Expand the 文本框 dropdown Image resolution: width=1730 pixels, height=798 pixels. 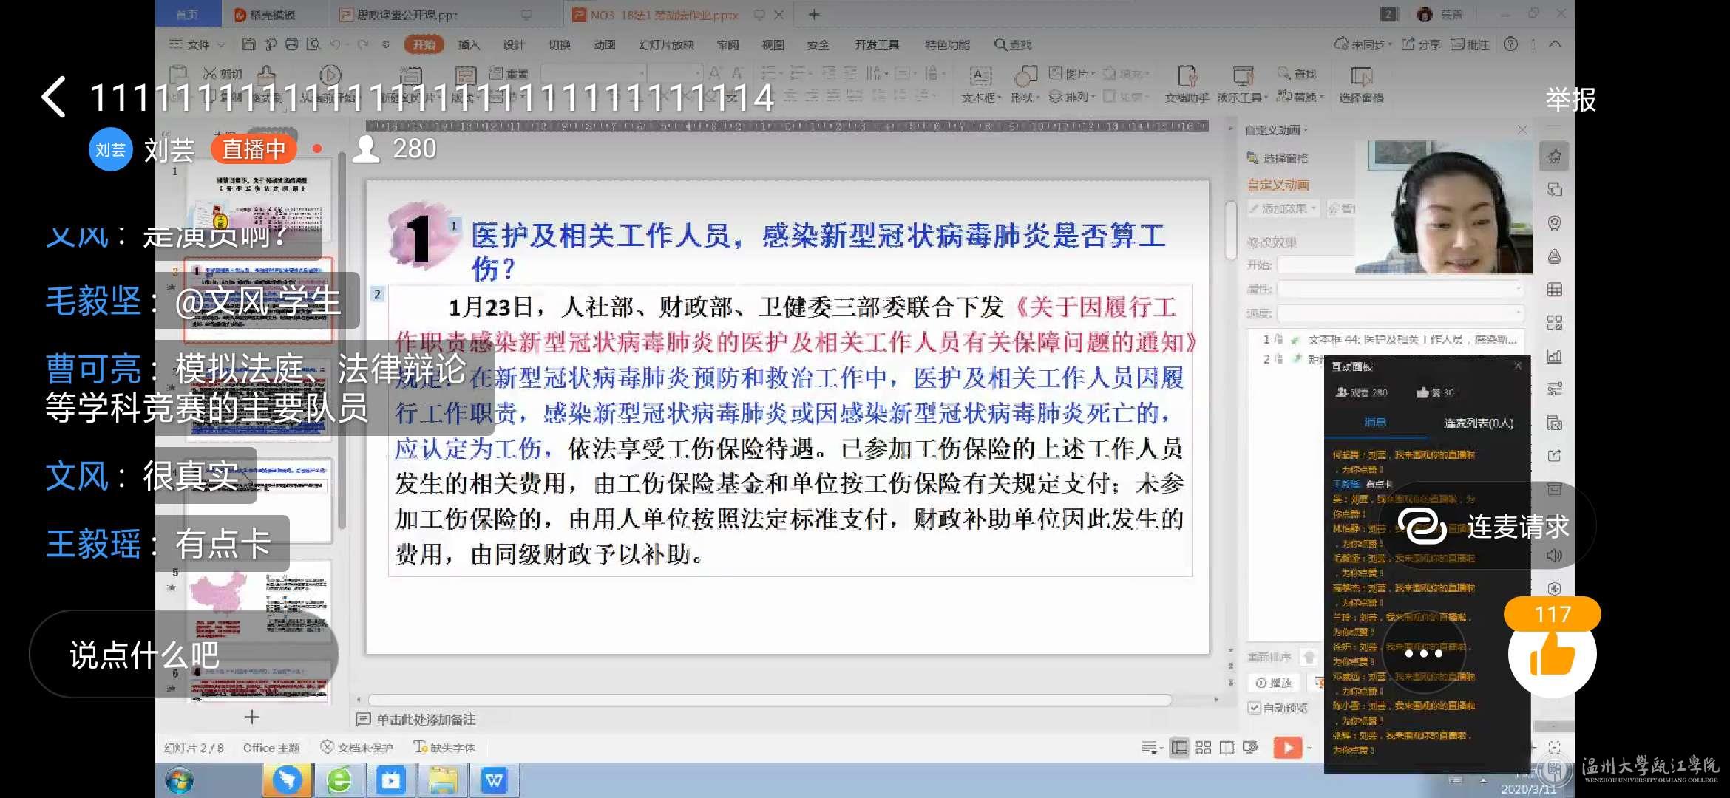pyautogui.click(x=981, y=98)
